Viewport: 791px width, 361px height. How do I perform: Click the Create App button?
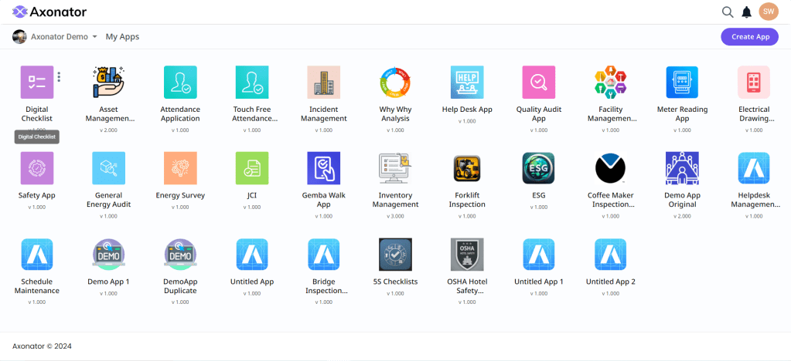(x=749, y=36)
